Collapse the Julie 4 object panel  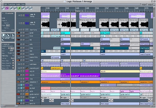3,44
